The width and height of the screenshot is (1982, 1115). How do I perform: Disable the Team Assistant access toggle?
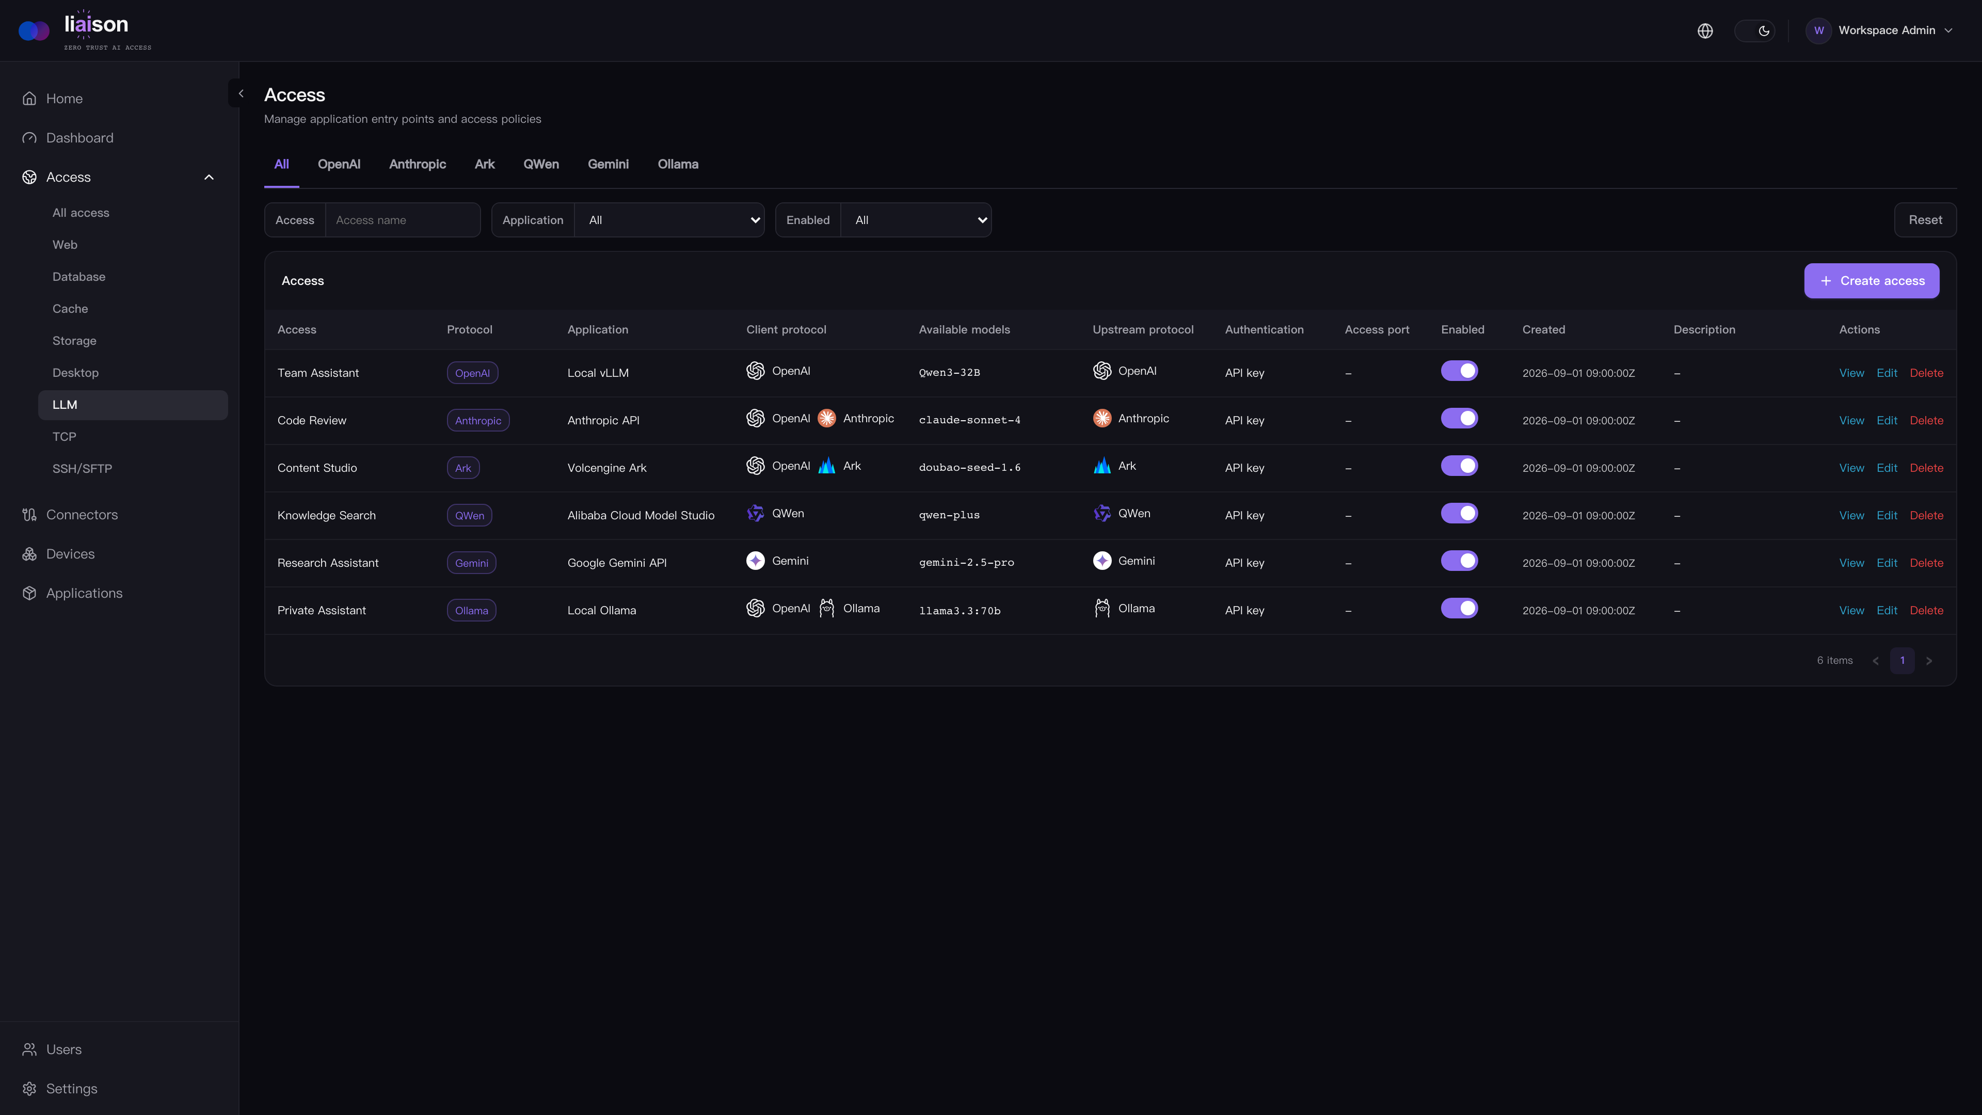point(1459,371)
